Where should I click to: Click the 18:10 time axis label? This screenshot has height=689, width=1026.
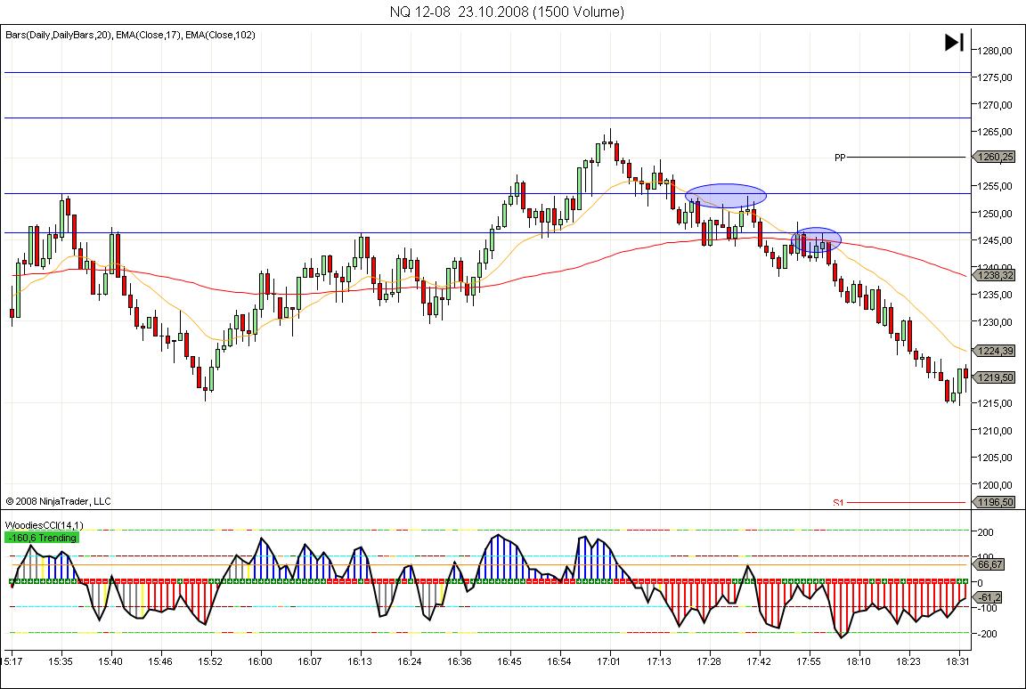tap(859, 662)
